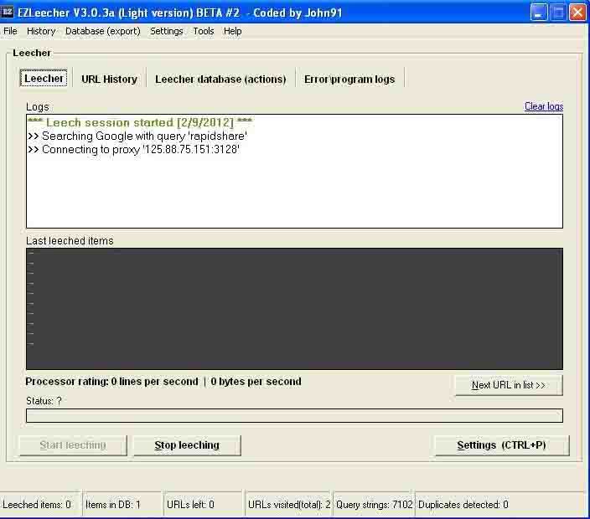
Task: Open the File menu
Action: [10, 31]
